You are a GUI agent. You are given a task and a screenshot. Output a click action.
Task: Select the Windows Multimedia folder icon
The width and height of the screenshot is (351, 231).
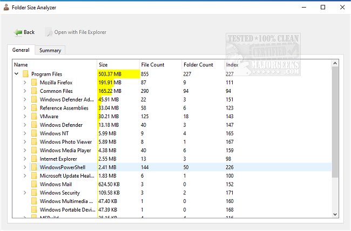click(x=34, y=201)
